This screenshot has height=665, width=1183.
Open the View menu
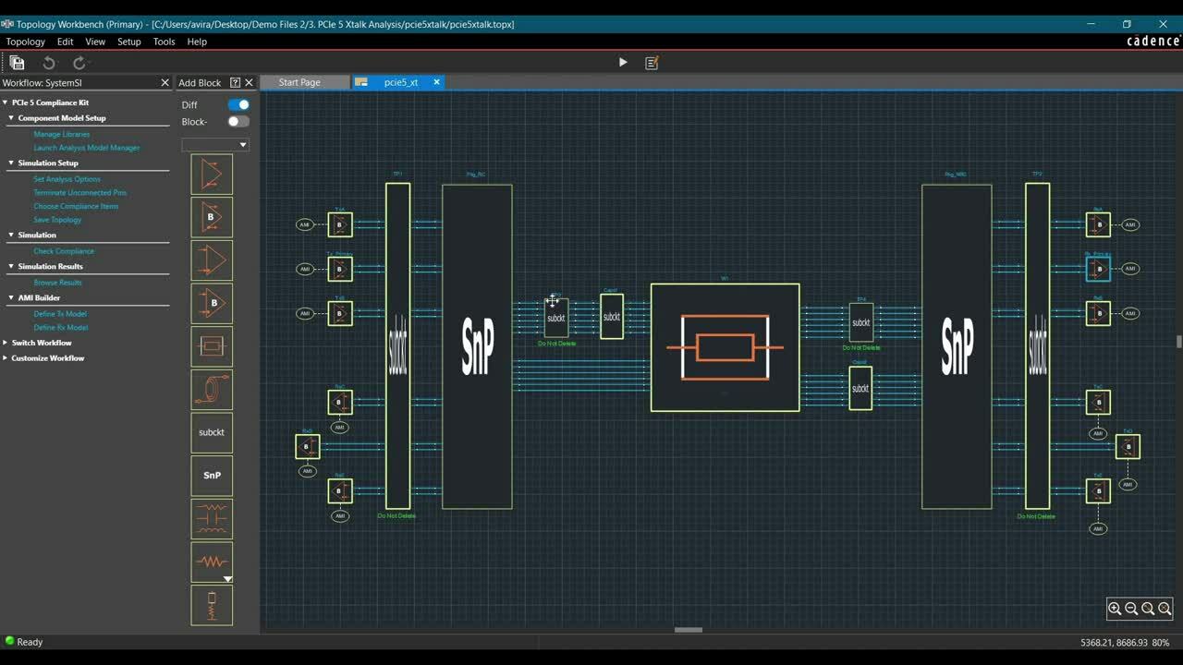point(95,42)
